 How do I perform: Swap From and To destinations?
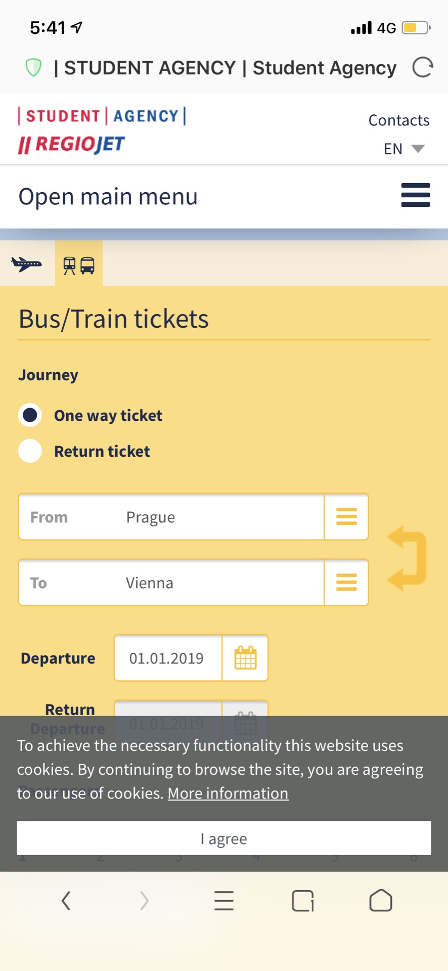(x=408, y=558)
